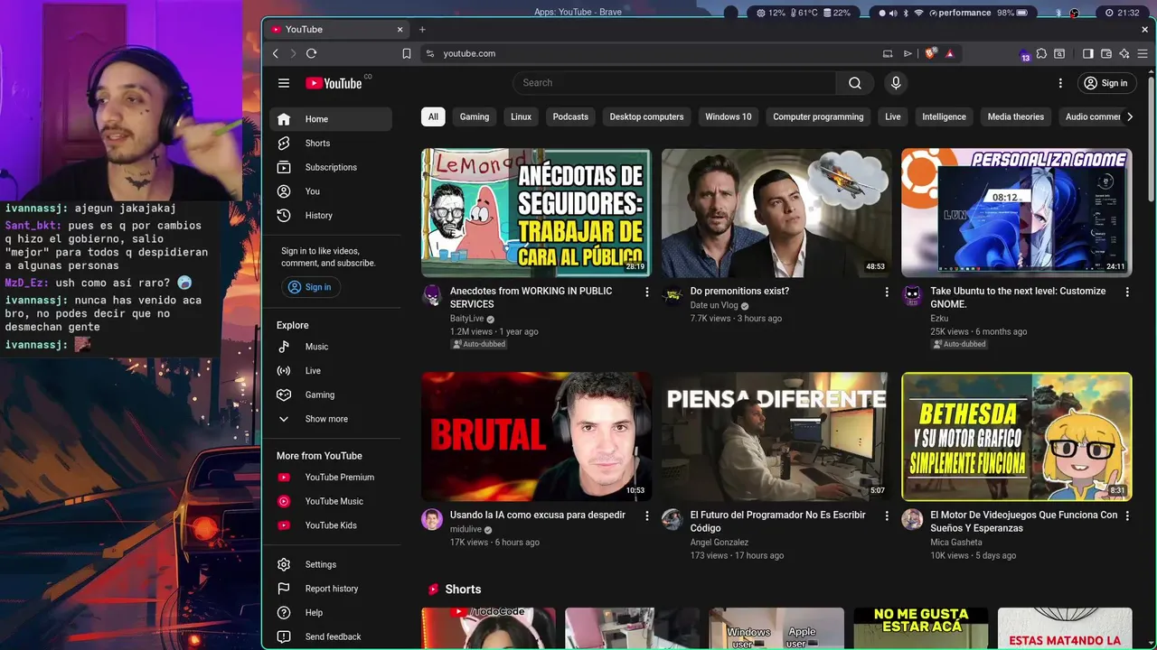Image resolution: width=1157 pixels, height=650 pixels.
Task: Open Brave Shields lion icon
Action: pos(931,53)
